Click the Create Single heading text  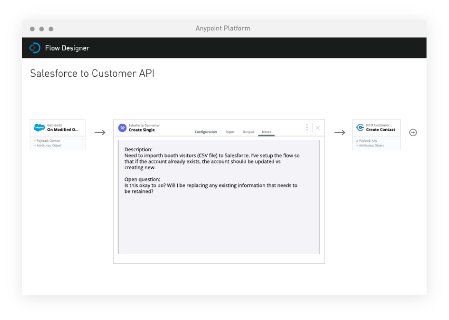[x=142, y=130]
